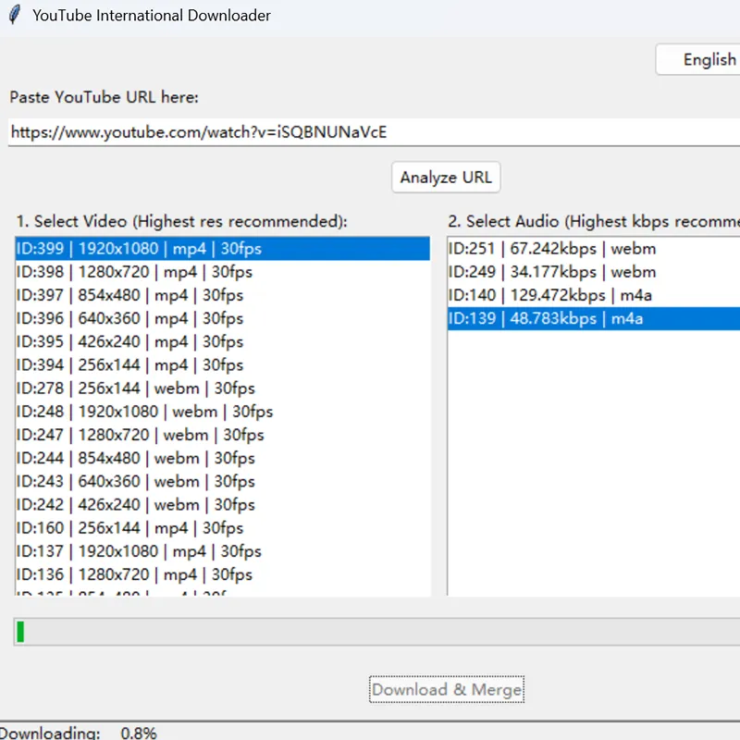740x740 pixels.
Task: Select video ID:396 640x360 mp4
Action: pyautogui.click(x=223, y=318)
